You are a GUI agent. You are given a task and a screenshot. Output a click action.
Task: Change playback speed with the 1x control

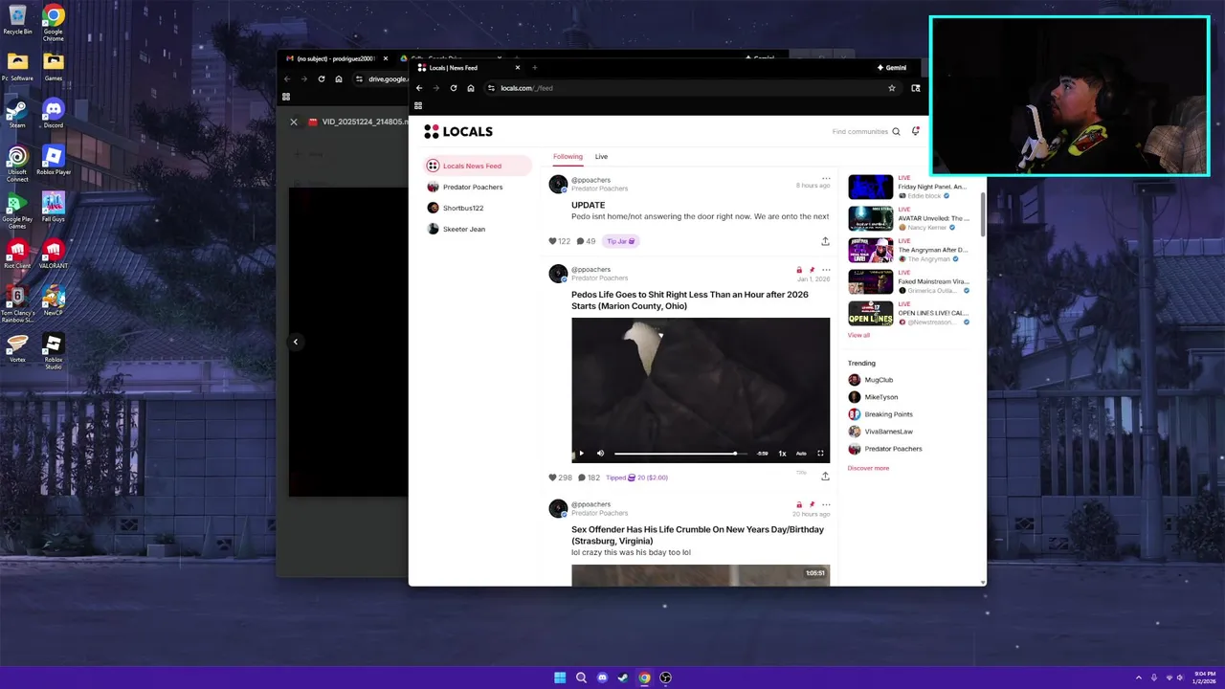pos(782,454)
